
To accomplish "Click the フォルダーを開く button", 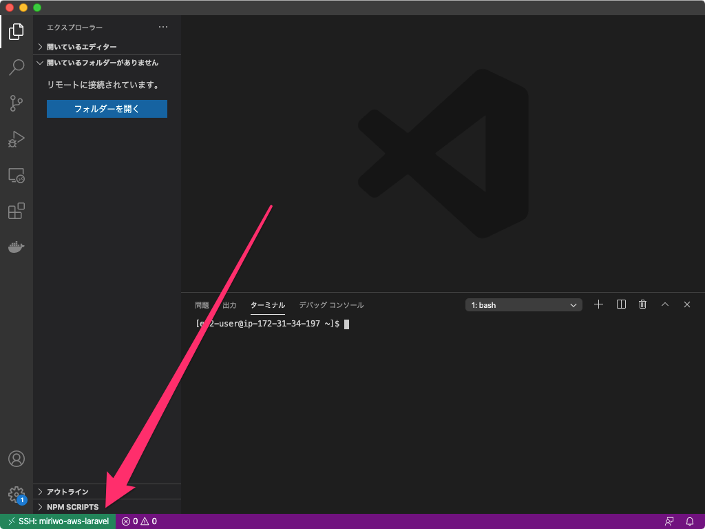I will click(107, 109).
